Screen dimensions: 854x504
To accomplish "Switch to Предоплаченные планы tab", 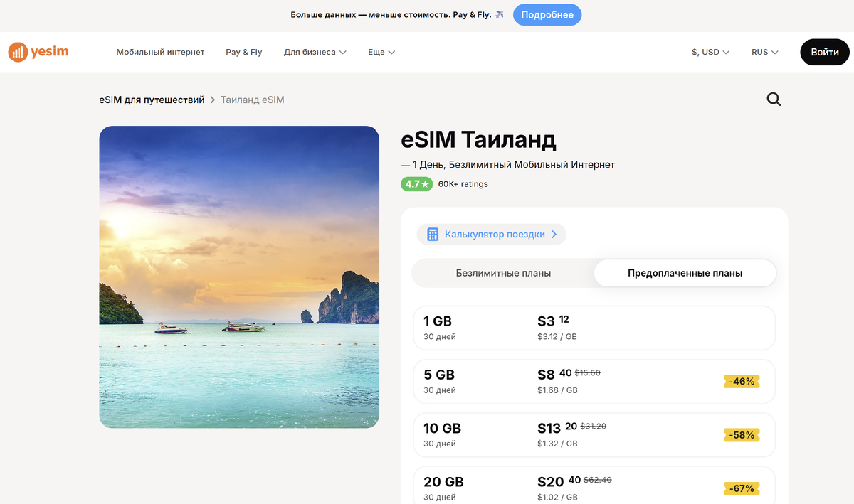I will (685, 273).
